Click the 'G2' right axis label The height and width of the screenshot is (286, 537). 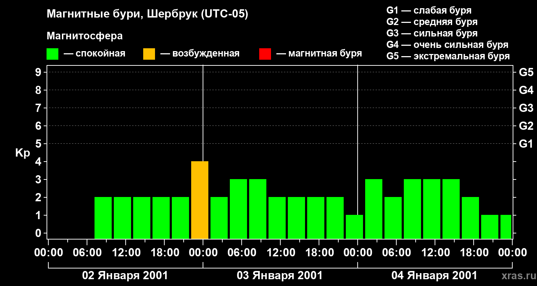click(x=526, y=126)
